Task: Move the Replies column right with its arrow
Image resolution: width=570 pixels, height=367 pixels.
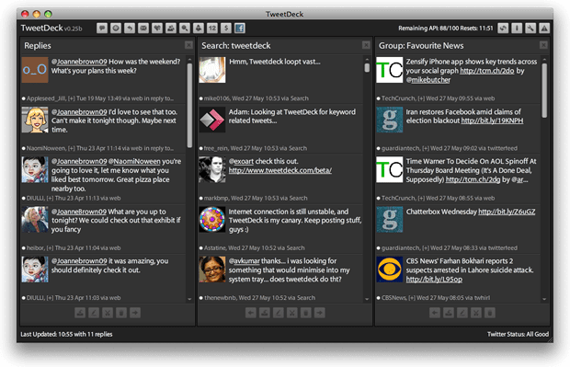Action: 135,313
